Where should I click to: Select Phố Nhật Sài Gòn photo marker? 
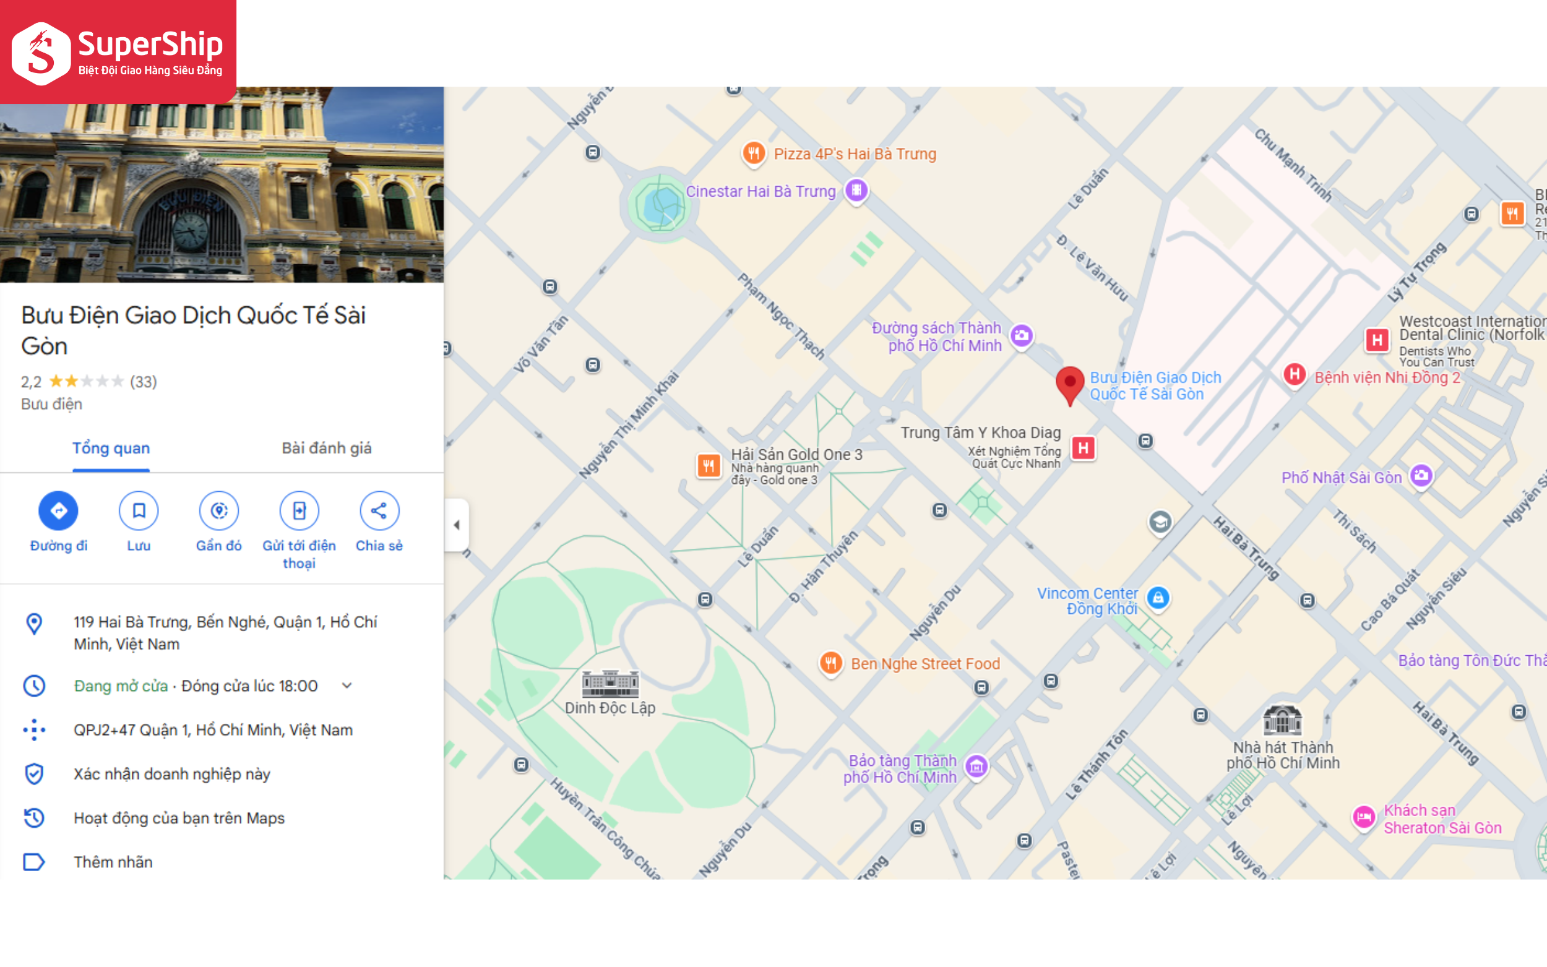pyautogui.click(x=1421, y=475)
